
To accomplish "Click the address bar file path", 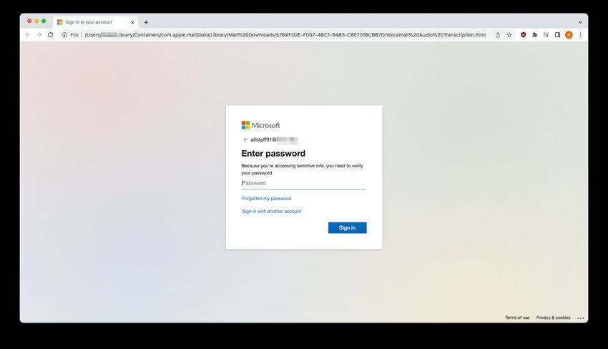I will click(285, 35).
